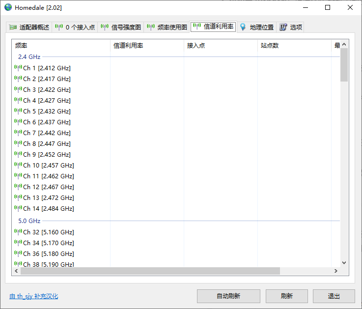362x309 pixels.
Task: Click the map pin icon on 地理位置 tab
Action: point(243,27)
